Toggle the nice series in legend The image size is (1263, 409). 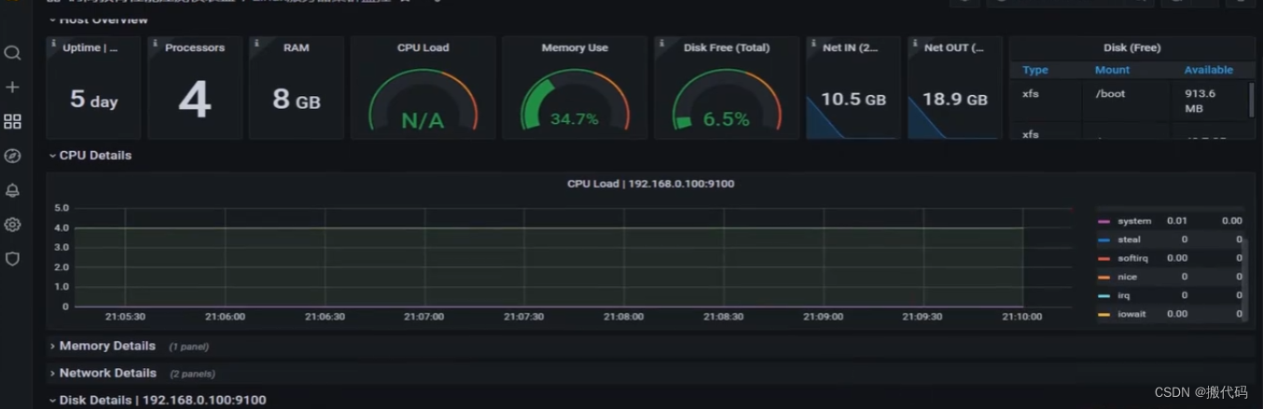coord(1127,277)
